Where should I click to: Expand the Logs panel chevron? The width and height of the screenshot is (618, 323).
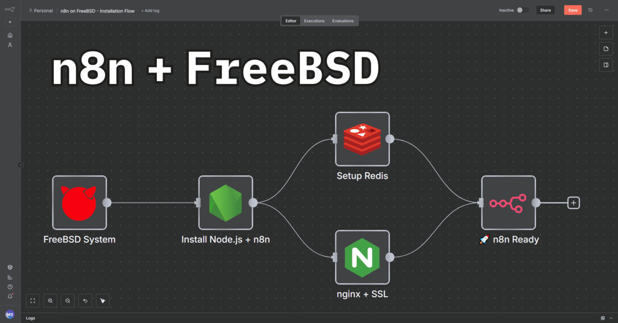[x=611, y=318]
